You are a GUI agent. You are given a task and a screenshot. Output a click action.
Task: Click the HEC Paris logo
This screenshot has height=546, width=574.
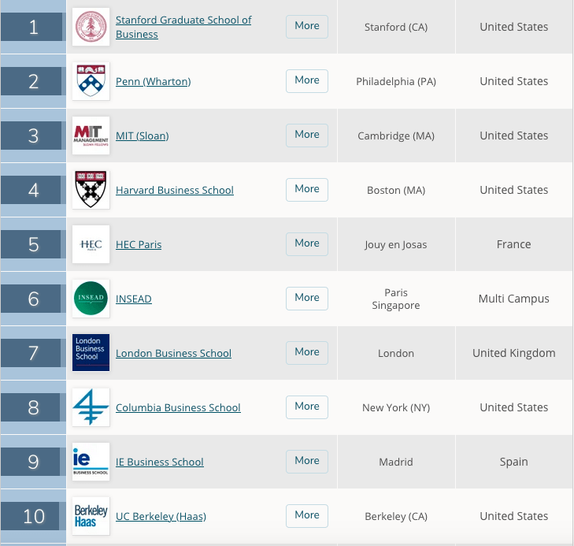pos(91,244)
